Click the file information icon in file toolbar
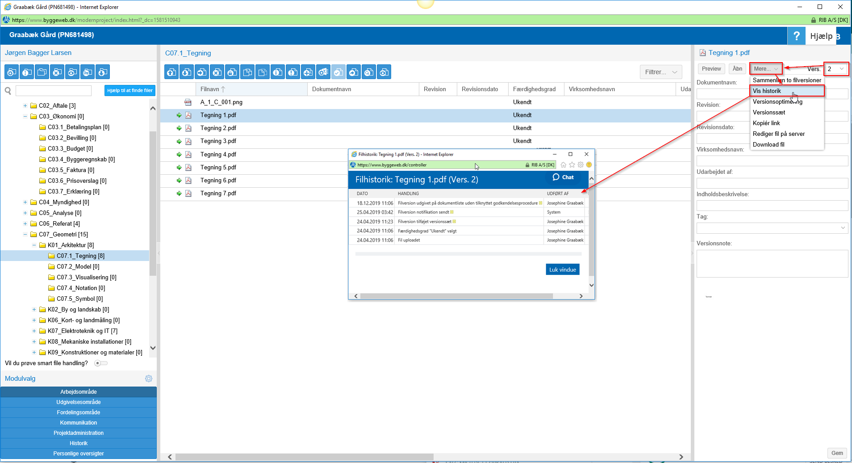 [x=278, y=72]
